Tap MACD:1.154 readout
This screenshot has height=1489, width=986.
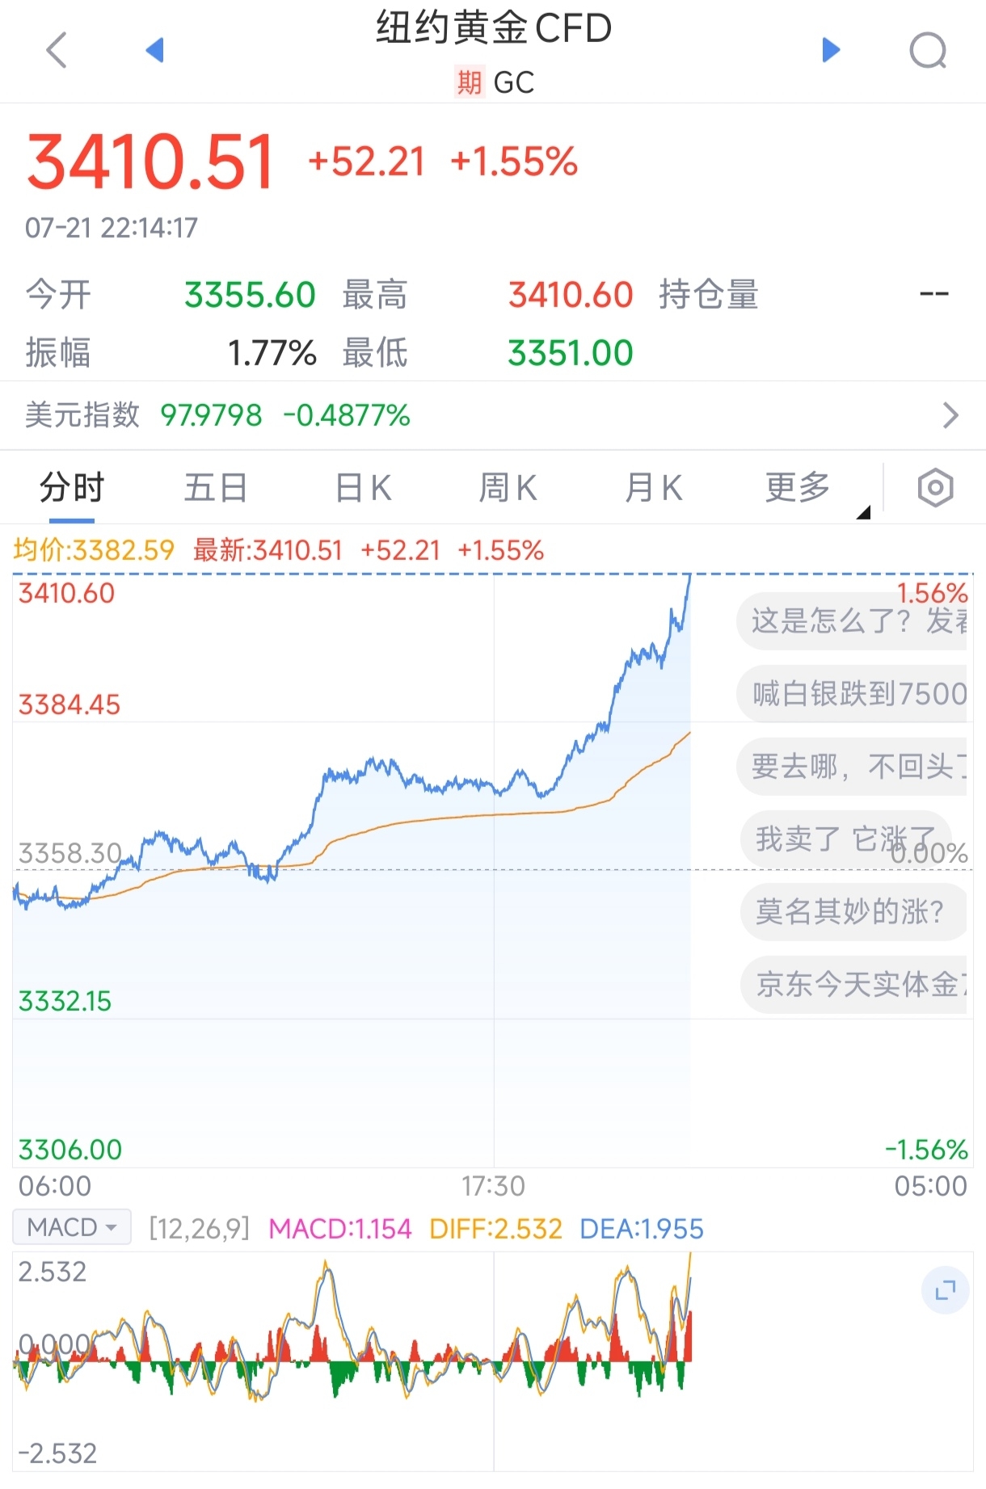tap(340, 1229)
